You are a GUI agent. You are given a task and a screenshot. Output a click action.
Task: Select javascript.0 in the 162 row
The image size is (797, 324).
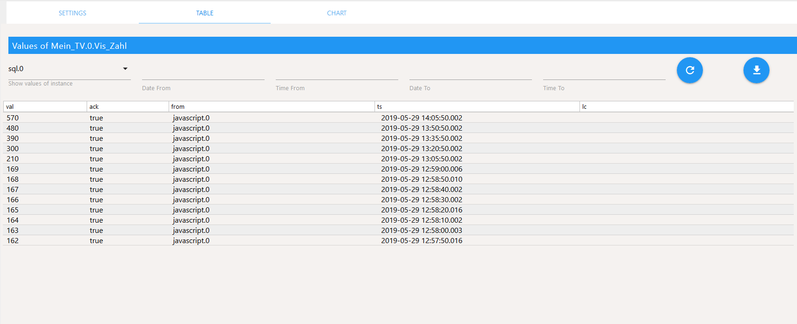pos(191,241)
